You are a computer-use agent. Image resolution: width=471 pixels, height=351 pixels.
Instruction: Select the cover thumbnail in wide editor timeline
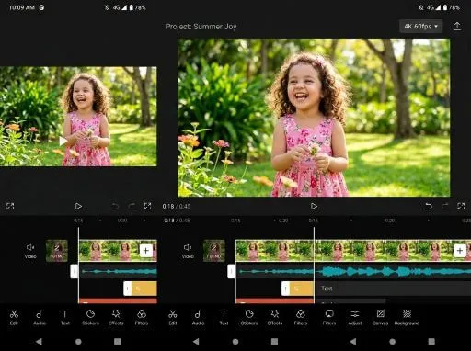(x=214, y=251)
